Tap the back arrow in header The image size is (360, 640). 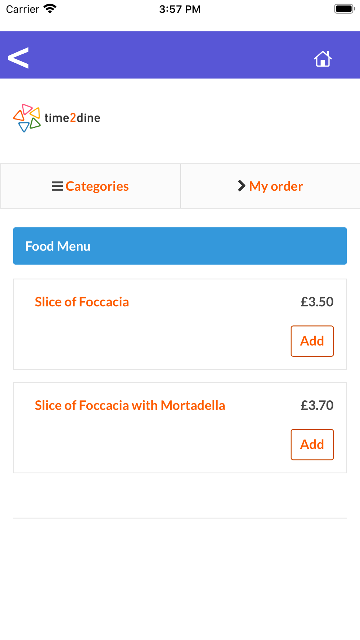pyautogui.click(x=18, y=58)
